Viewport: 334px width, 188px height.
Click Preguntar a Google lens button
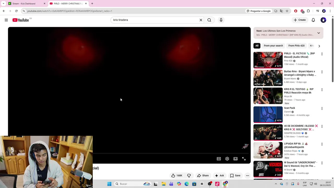259,11
